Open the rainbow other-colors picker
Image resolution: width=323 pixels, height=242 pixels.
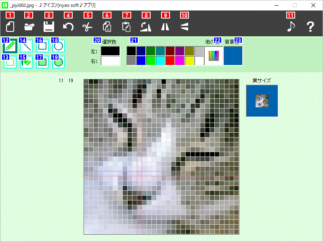tap(214, 56)
